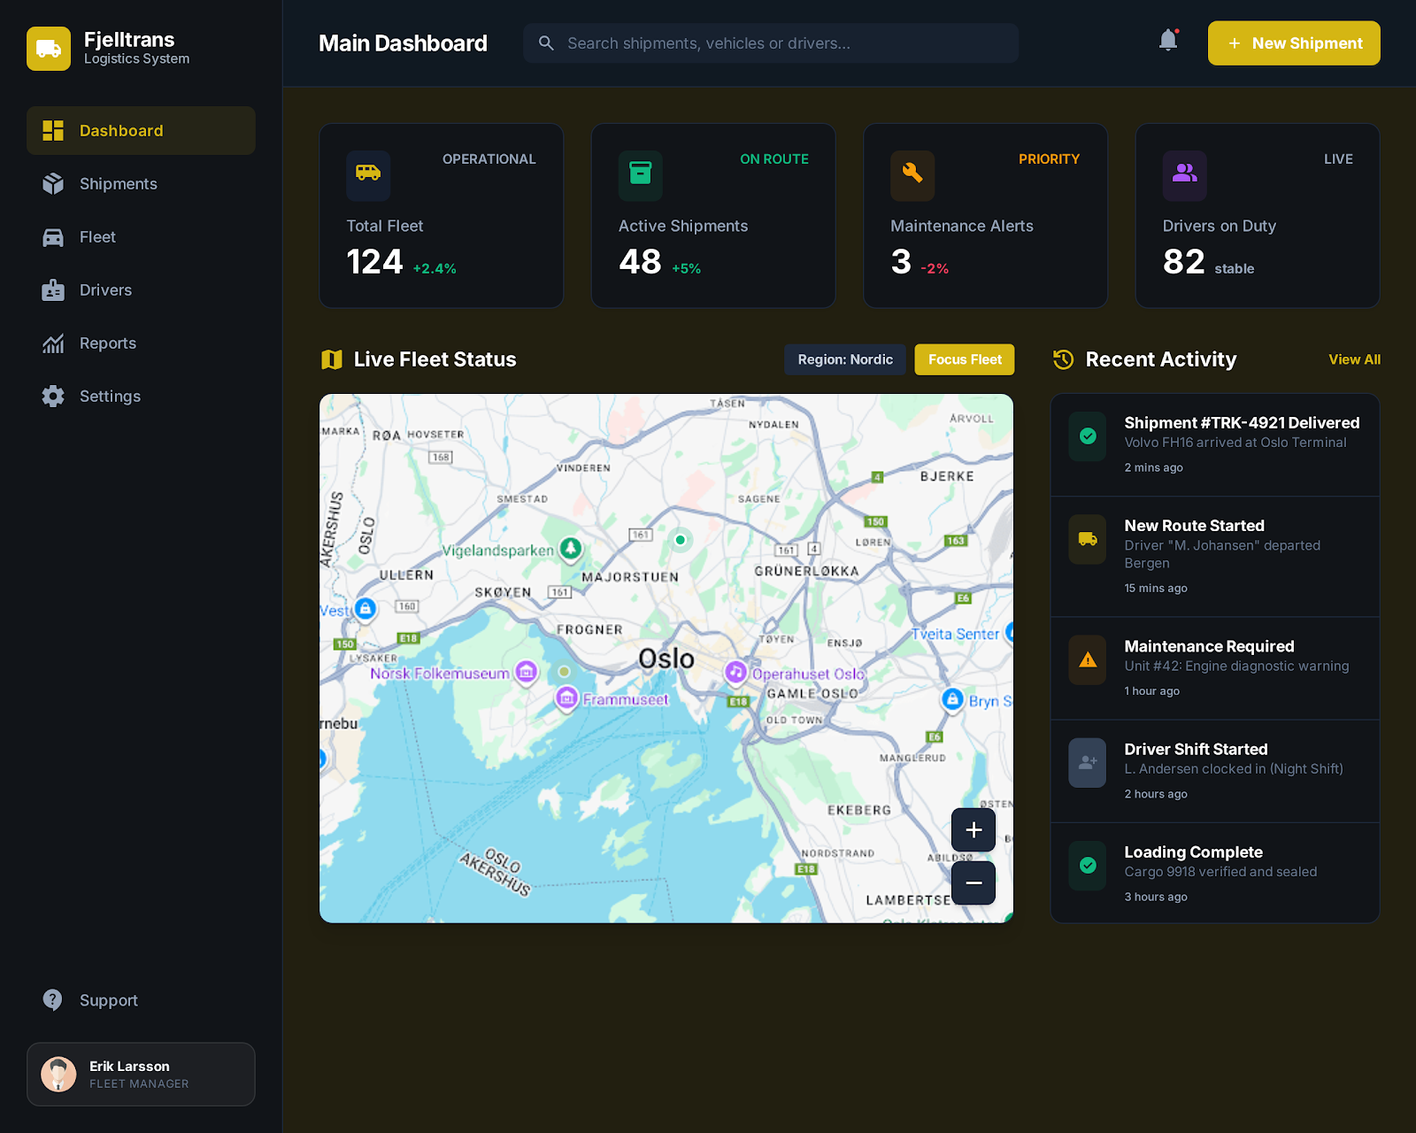View All recent activity
Screen dimensions: 1416x1133
pos(1354,359)
